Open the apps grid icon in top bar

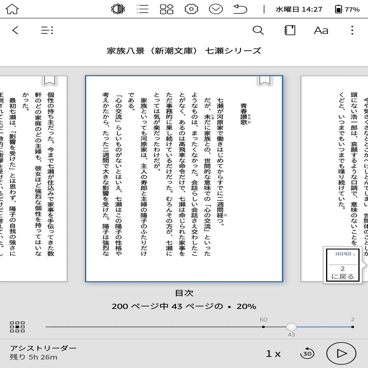tap(167, 9)
